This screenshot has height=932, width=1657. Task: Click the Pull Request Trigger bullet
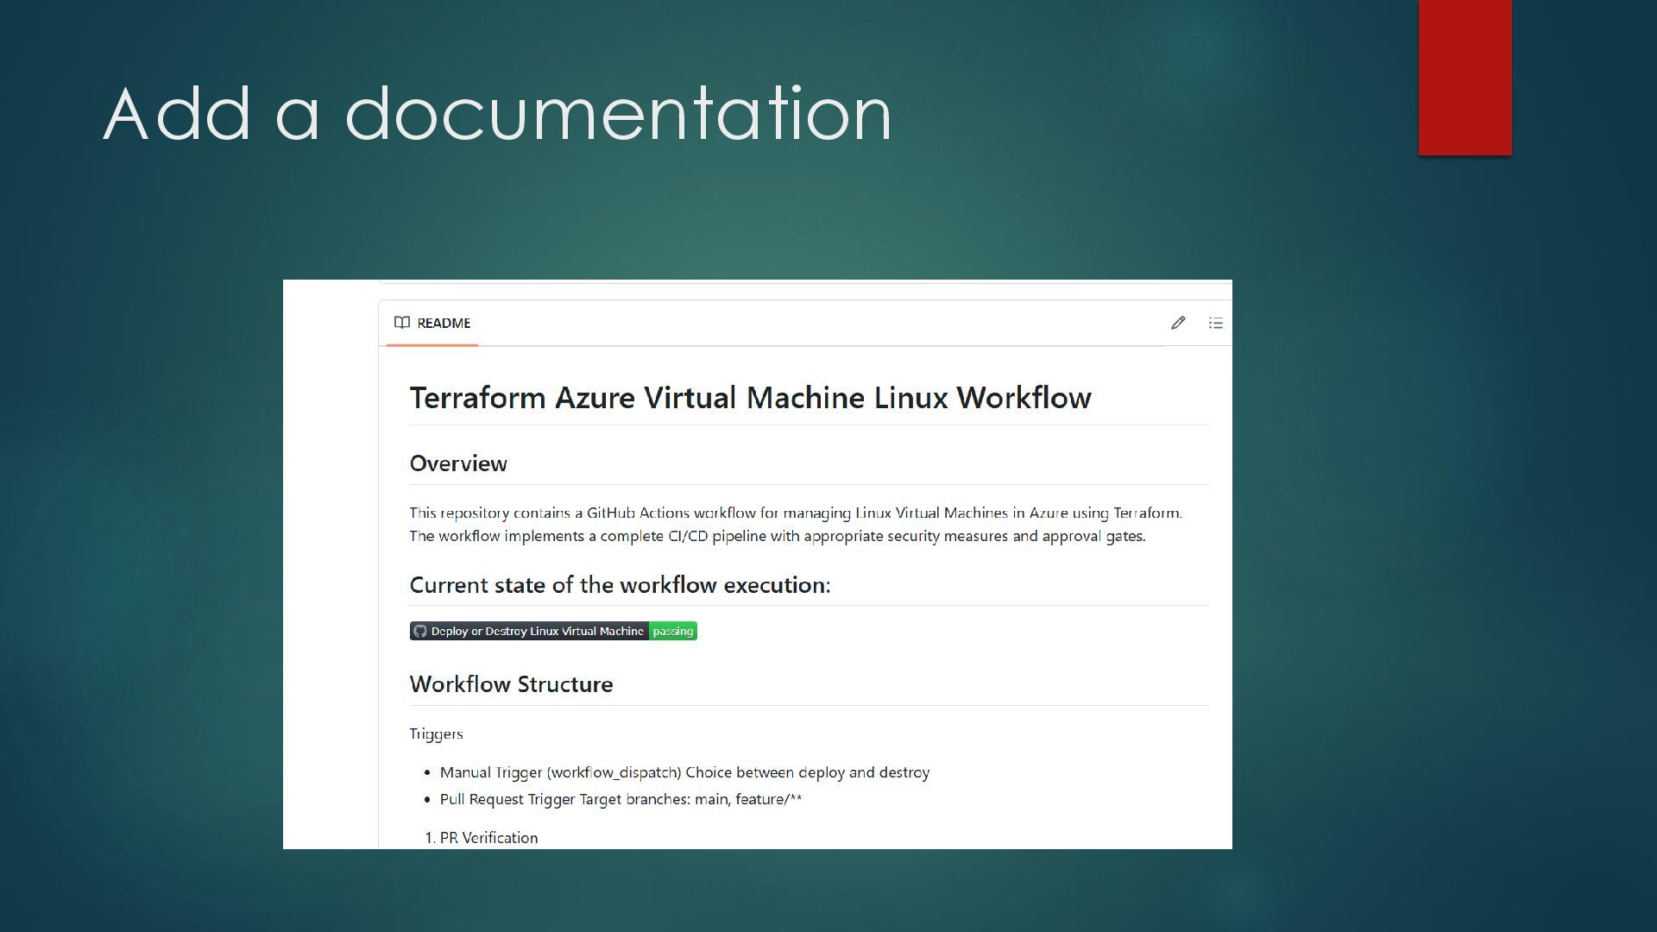tap(621, 799)
